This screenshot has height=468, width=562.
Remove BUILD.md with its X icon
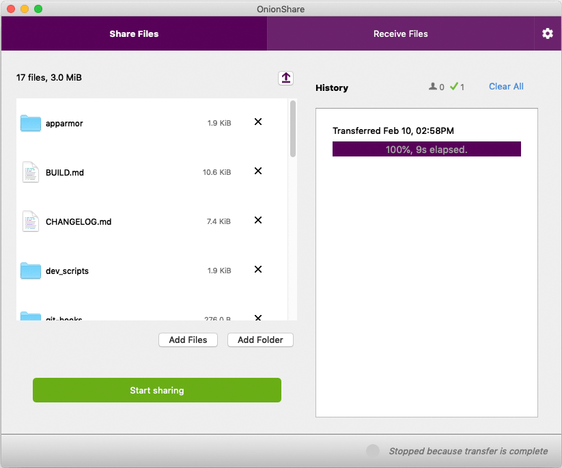click(258, 171)
